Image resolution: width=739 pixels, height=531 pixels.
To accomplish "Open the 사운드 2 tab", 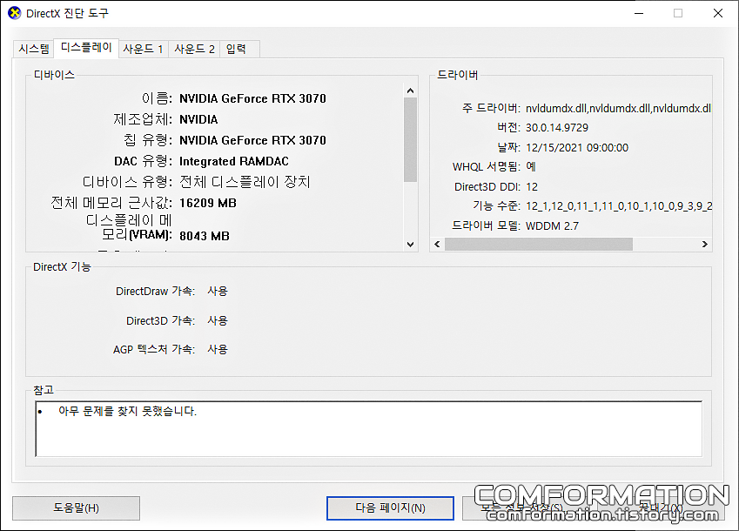I will [194, 49].
